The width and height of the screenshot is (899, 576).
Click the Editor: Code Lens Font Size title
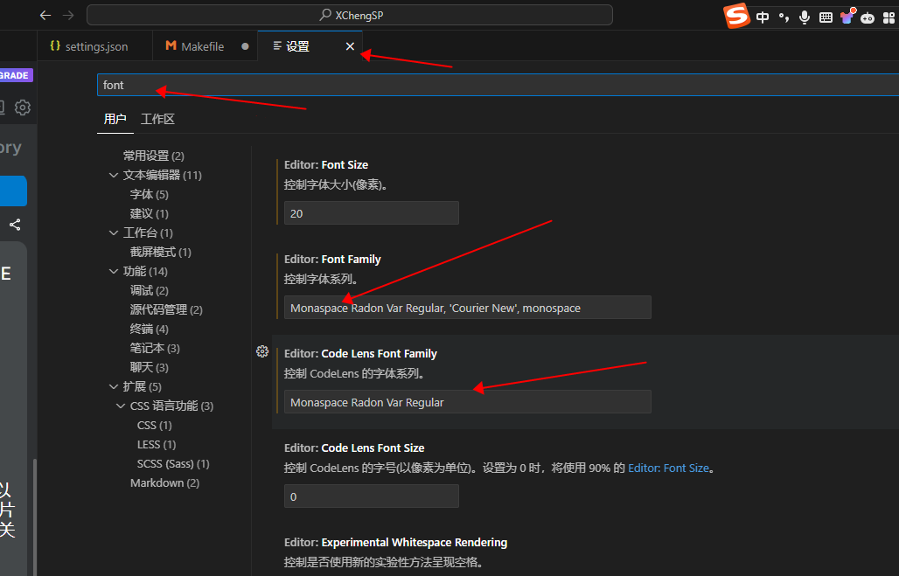pyautogui.click(x=354, y=448)
